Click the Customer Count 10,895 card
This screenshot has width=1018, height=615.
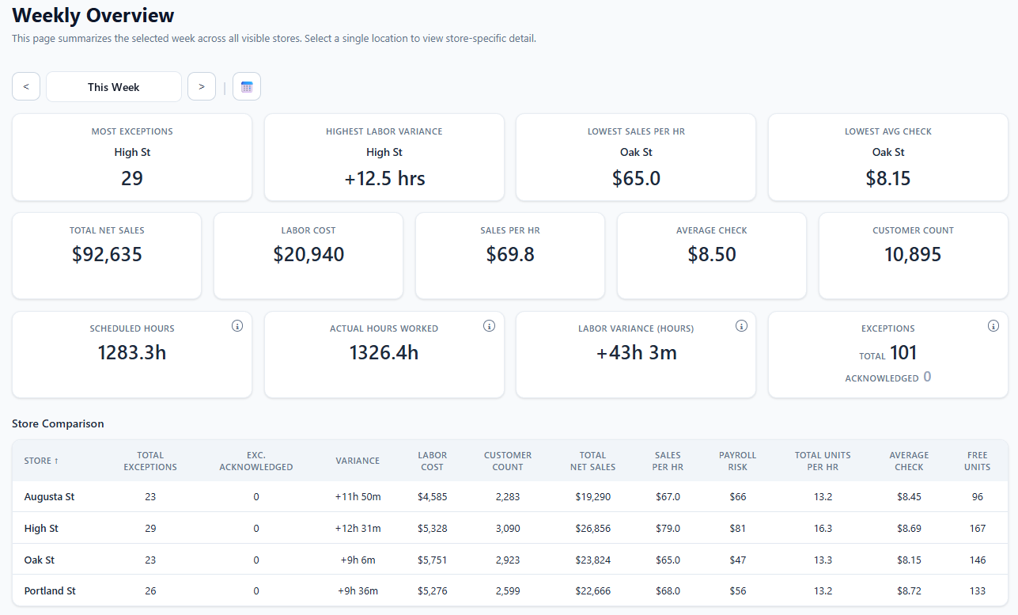[x=914, y=256]
